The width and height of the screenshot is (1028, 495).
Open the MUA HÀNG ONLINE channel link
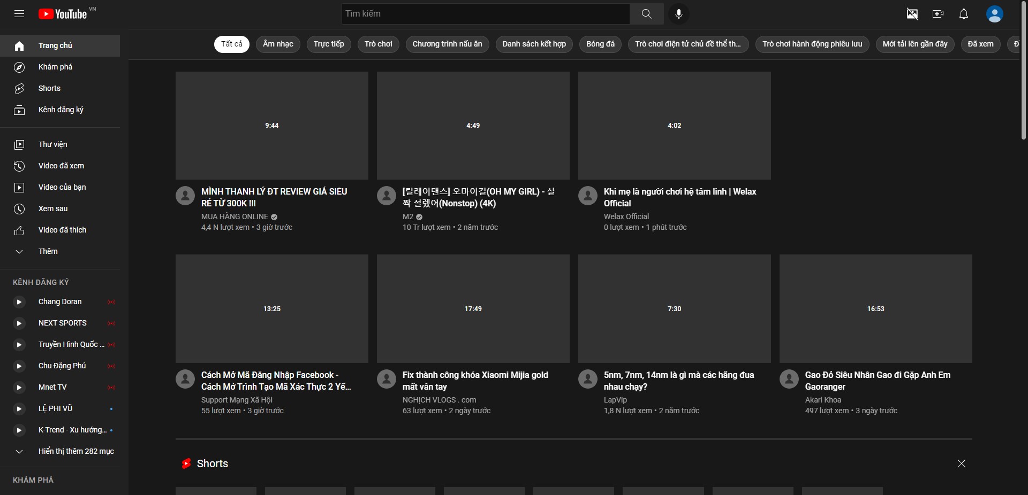click(235, 216)
